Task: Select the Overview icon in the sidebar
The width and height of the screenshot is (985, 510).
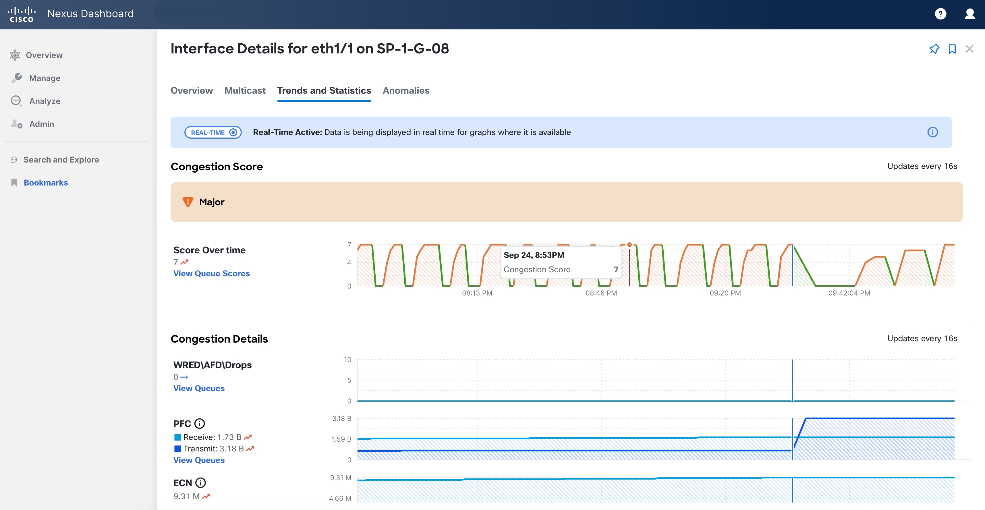Action: pos(15,55)
